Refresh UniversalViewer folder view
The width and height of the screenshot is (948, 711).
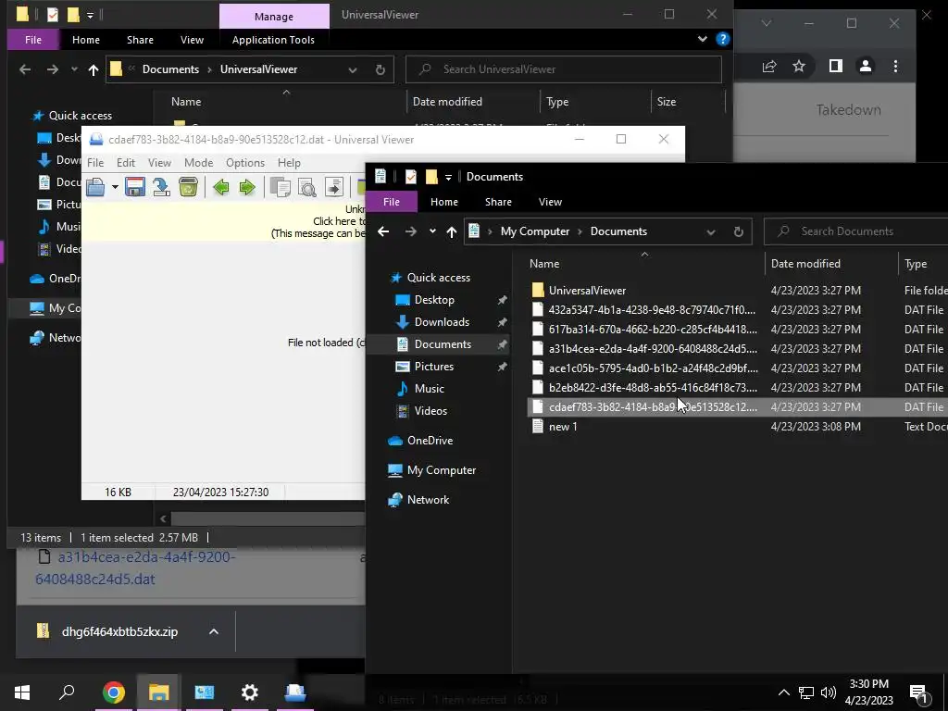380,69
